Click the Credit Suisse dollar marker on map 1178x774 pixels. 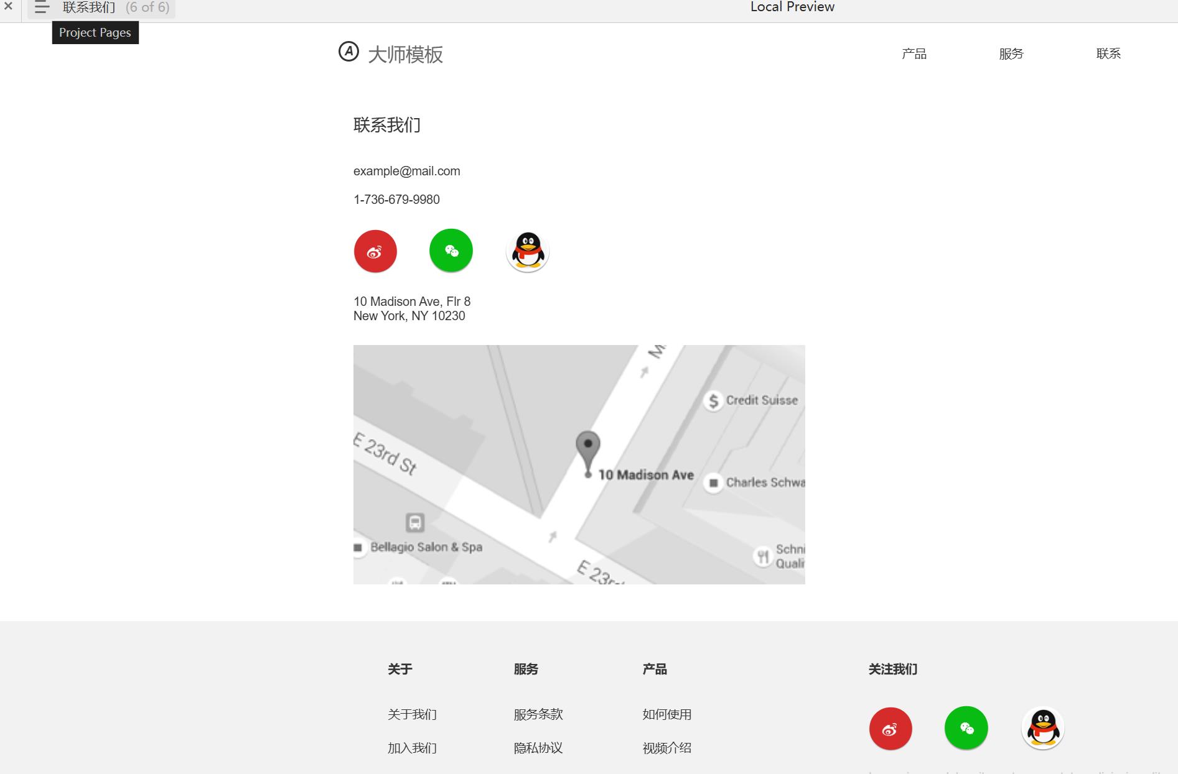[x=714, y=401]
